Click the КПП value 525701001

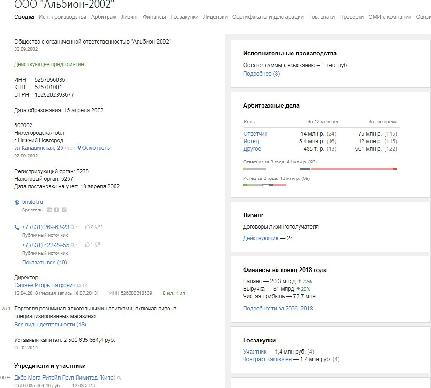[x=48, y=87]
